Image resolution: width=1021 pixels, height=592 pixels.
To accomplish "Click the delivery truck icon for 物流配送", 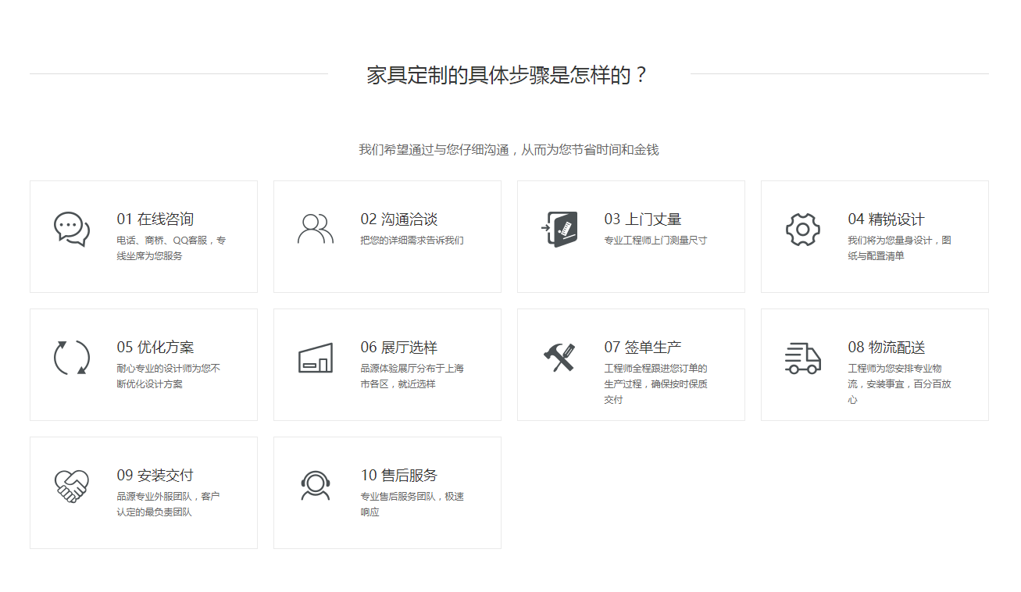I will 803,358.
